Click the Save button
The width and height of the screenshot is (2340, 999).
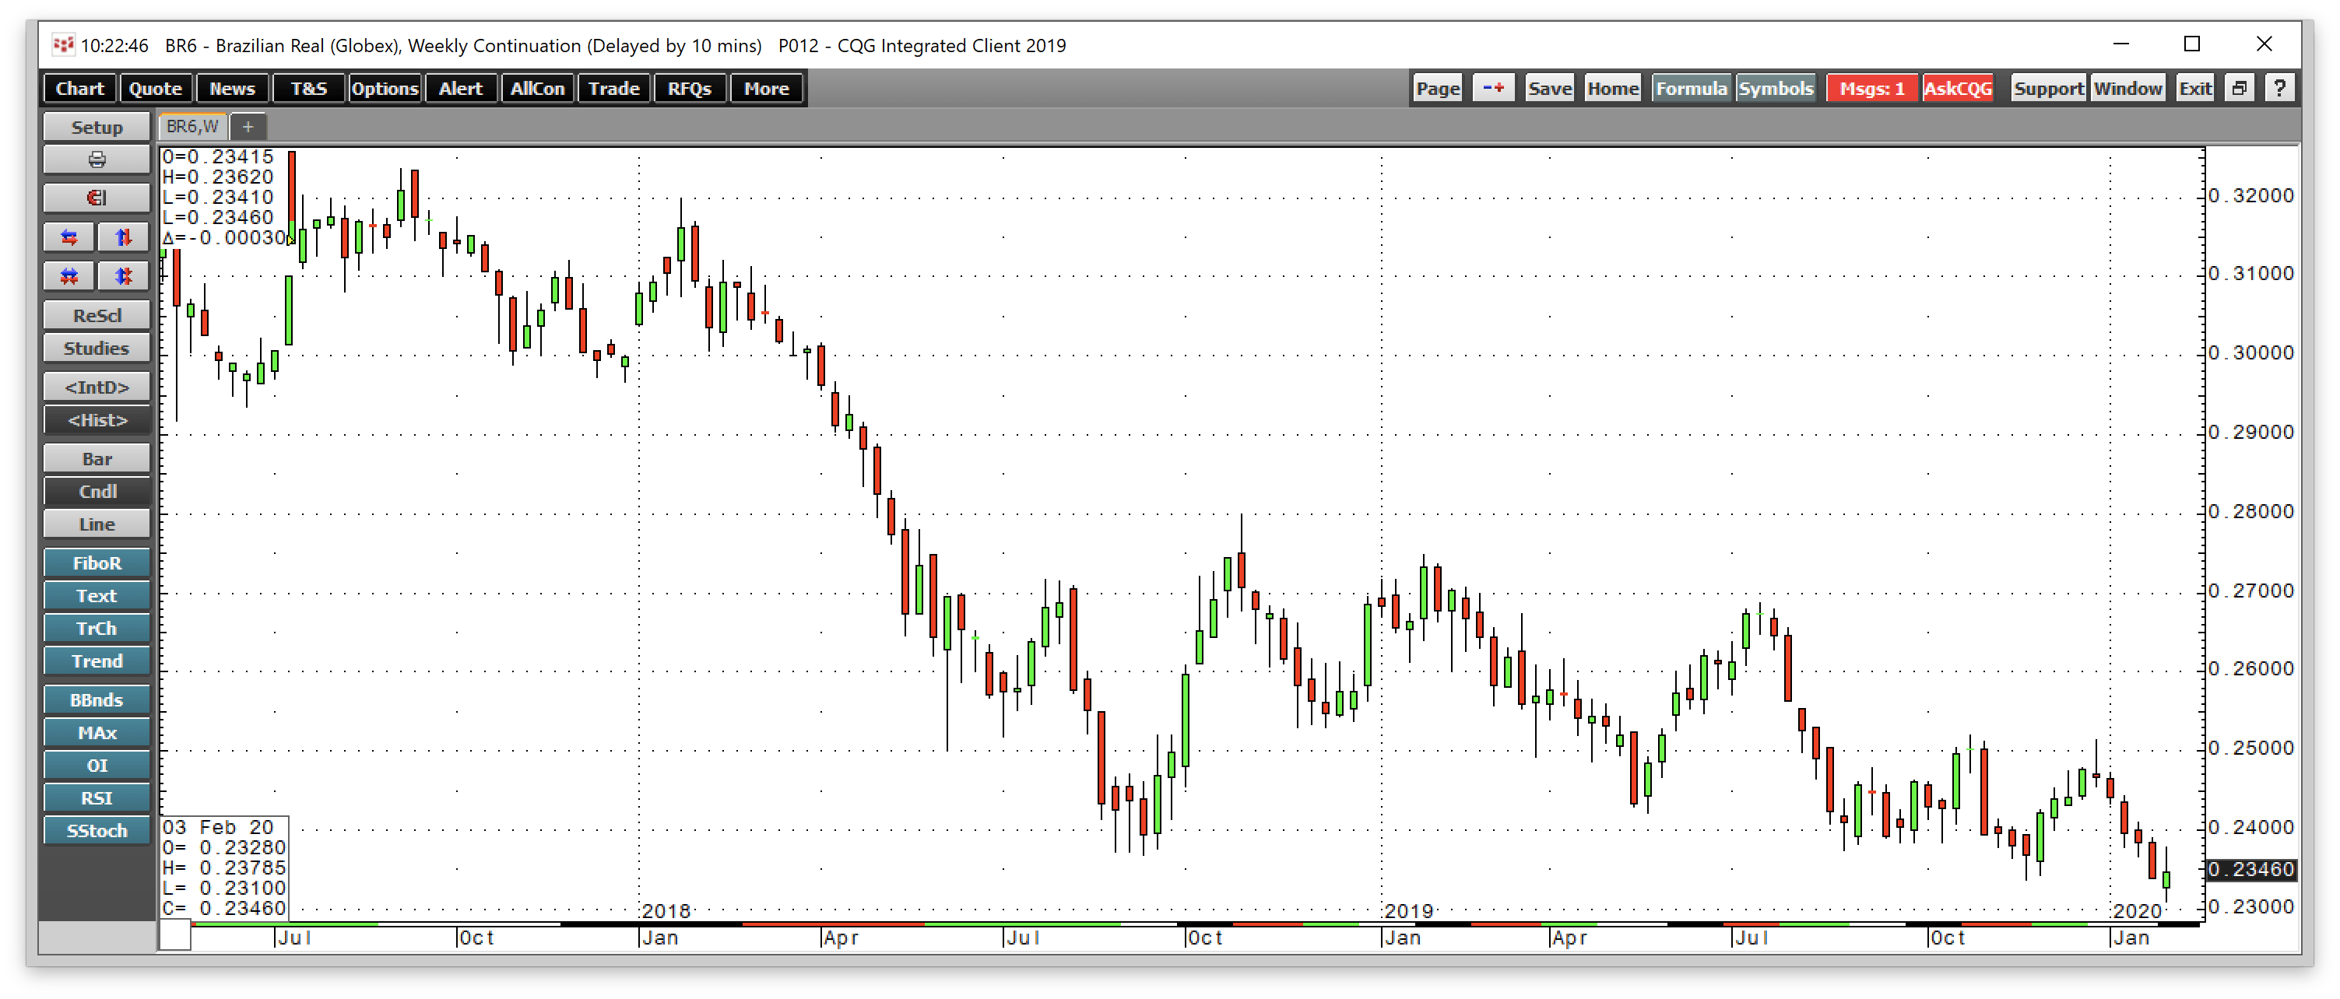(x=1550, y=88)
